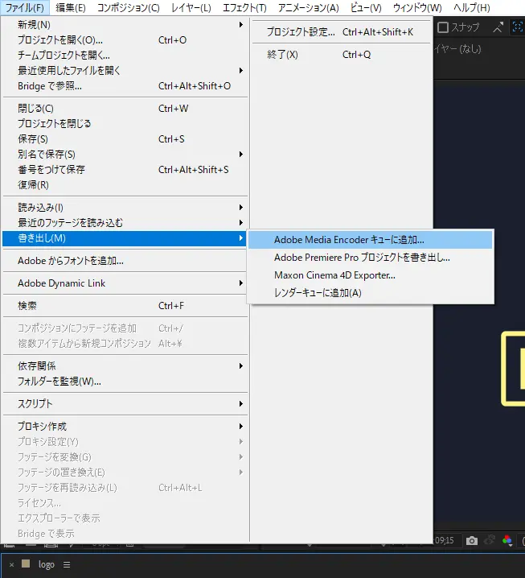Open the RGB channel colors icon
This screenshot has width=525, height=578.
pos(507,541)
